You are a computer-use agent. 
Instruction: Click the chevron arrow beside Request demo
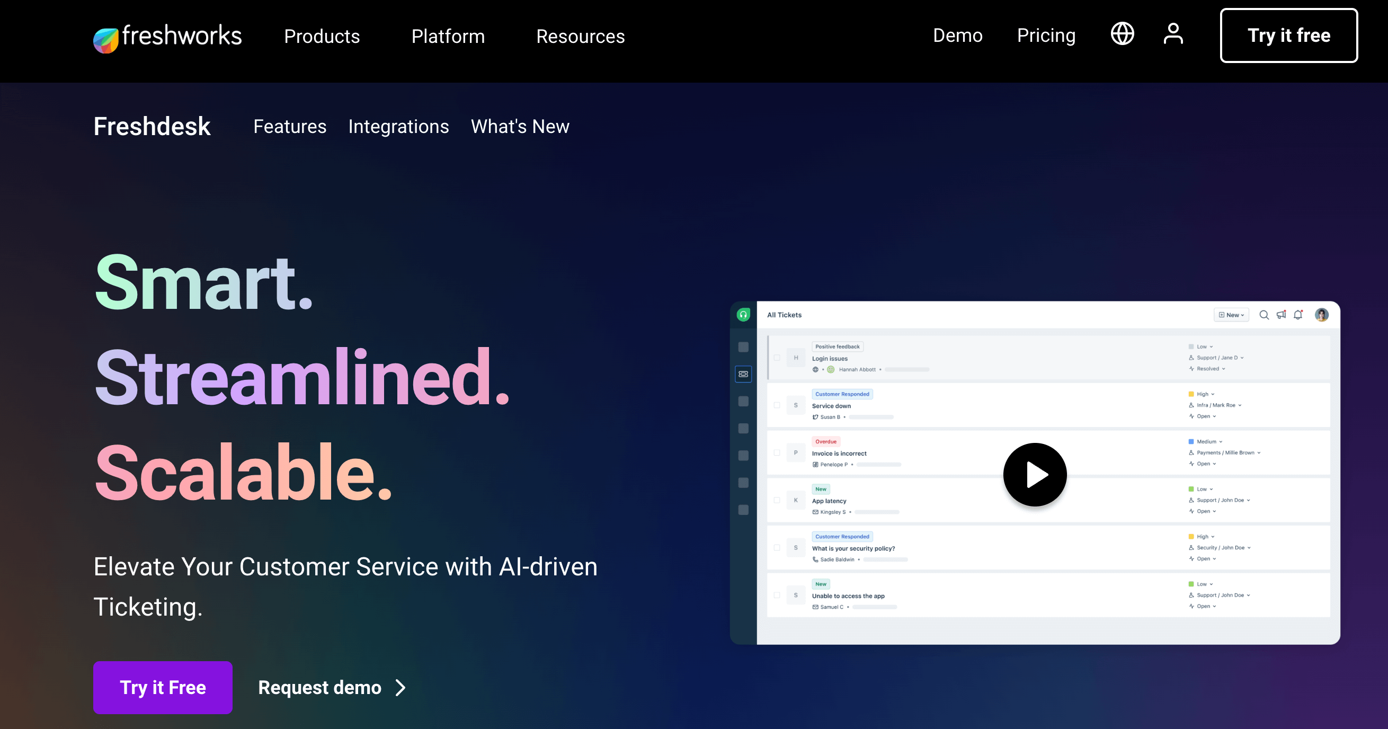coord(401,688)
